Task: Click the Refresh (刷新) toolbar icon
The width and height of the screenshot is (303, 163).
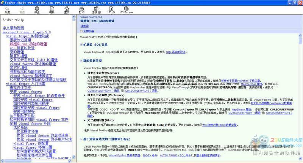Action: (52, 10)
